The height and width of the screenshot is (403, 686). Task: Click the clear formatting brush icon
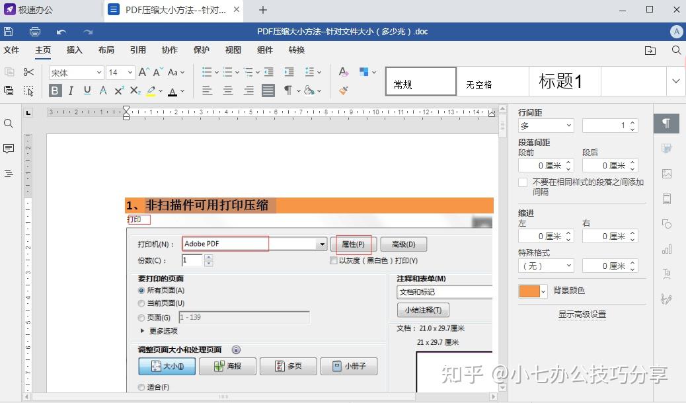[x=344, y=91]
